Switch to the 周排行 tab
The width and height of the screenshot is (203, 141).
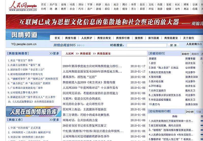[195, 54]
